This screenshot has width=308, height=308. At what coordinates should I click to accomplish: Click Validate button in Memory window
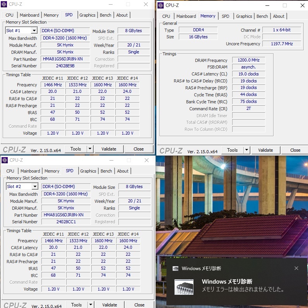click(265, 150)
